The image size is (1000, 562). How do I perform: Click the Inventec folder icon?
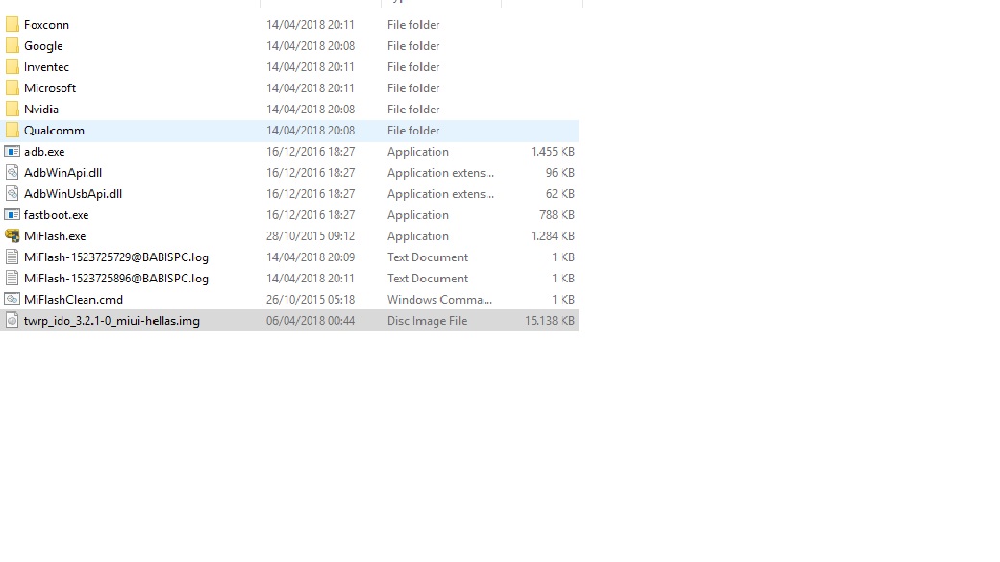click(x=12, y=67)
